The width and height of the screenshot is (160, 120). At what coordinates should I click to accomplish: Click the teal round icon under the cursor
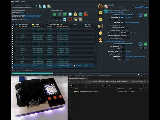106,11
